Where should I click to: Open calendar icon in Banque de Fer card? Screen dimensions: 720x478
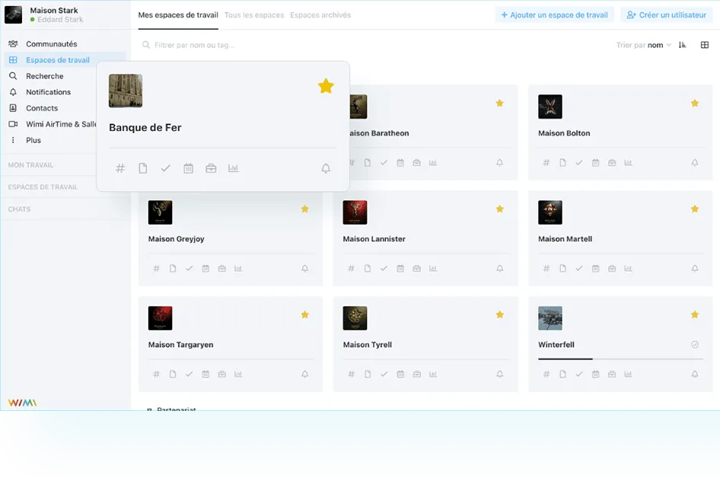(188, 168)
